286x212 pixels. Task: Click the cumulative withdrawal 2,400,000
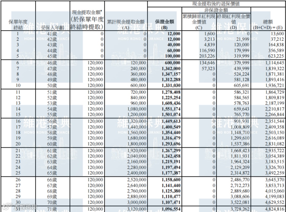tap(137, 173)
